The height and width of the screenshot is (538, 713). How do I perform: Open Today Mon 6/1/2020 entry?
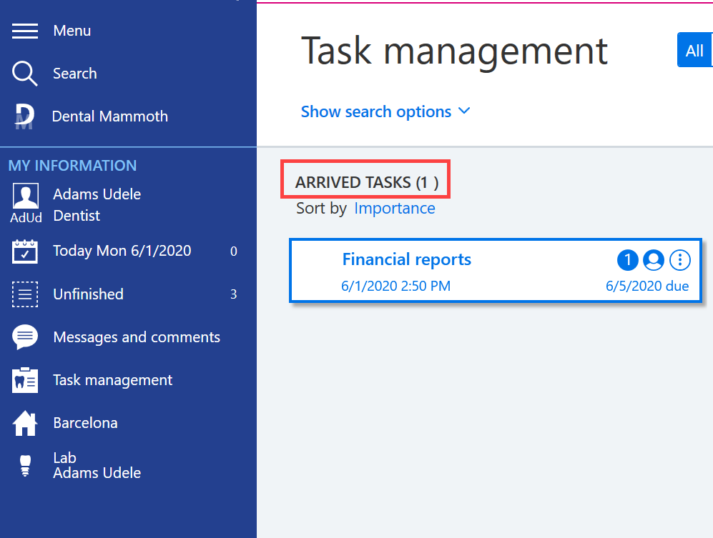pyautogui.click(x=122, y=251)
